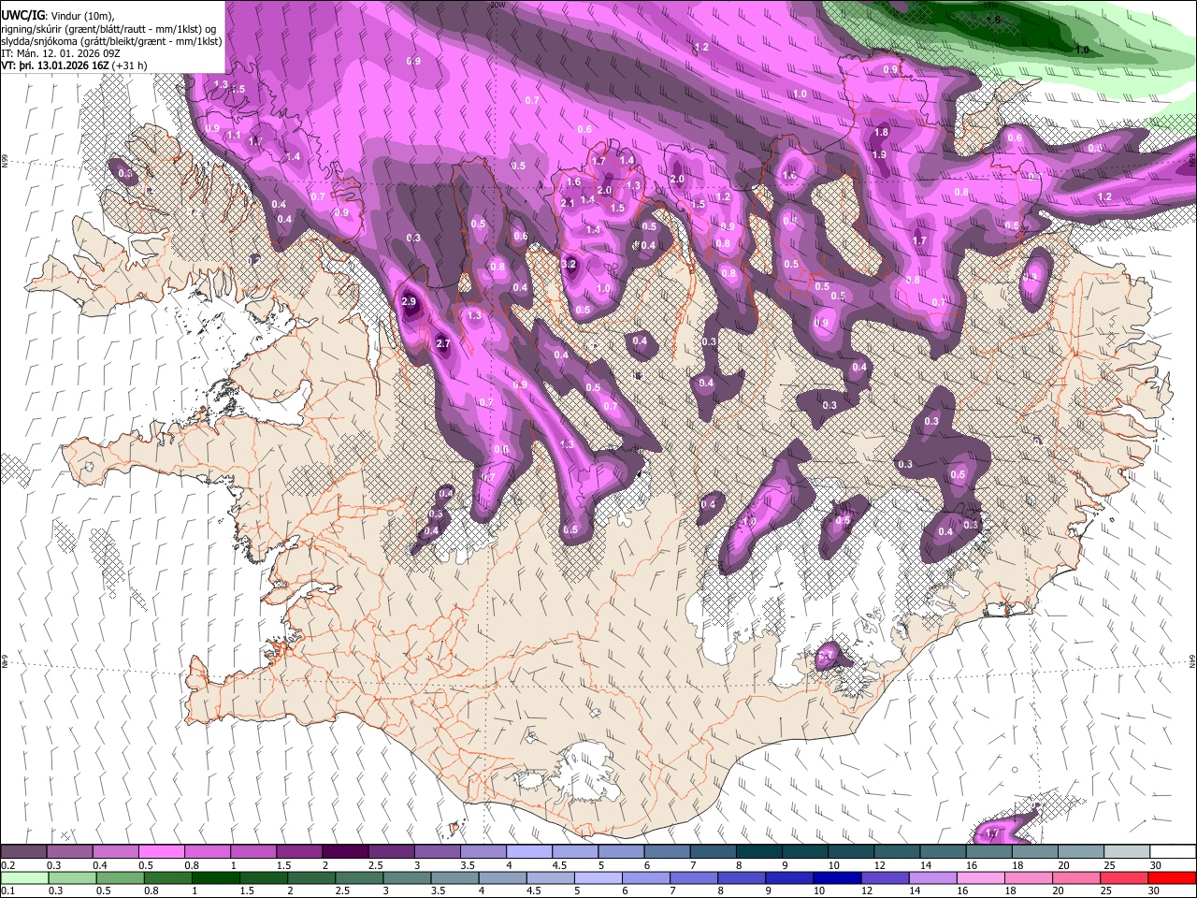Click the '25' label under the lower legend row
The height and width of the screenshot is (898, 1197).
[1108, 891]
